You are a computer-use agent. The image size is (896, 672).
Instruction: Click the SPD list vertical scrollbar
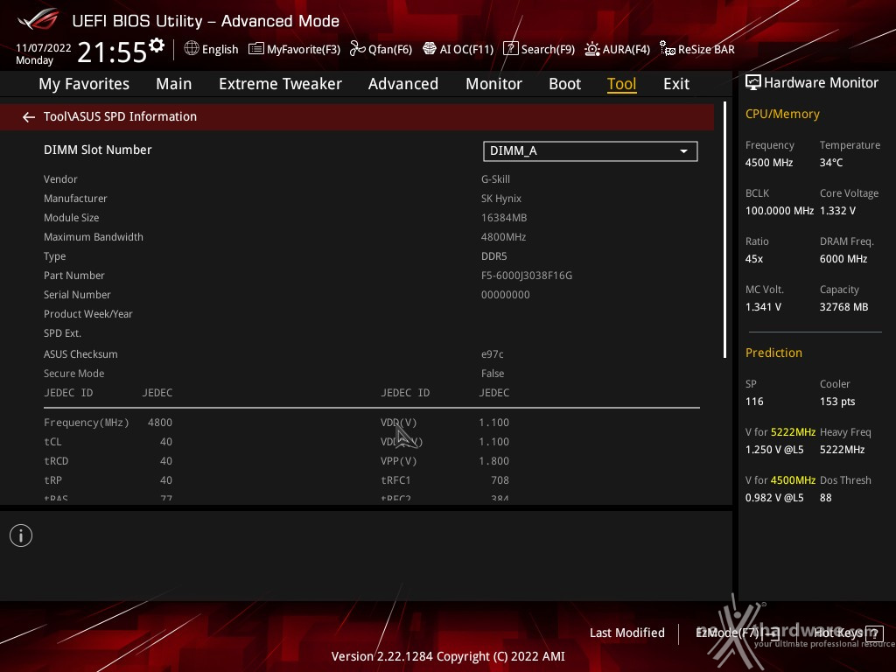pos(725,230)
